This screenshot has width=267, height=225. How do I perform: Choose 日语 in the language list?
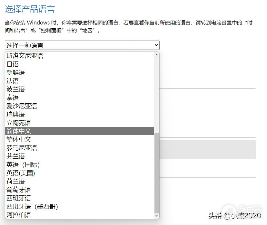[79, 64]
